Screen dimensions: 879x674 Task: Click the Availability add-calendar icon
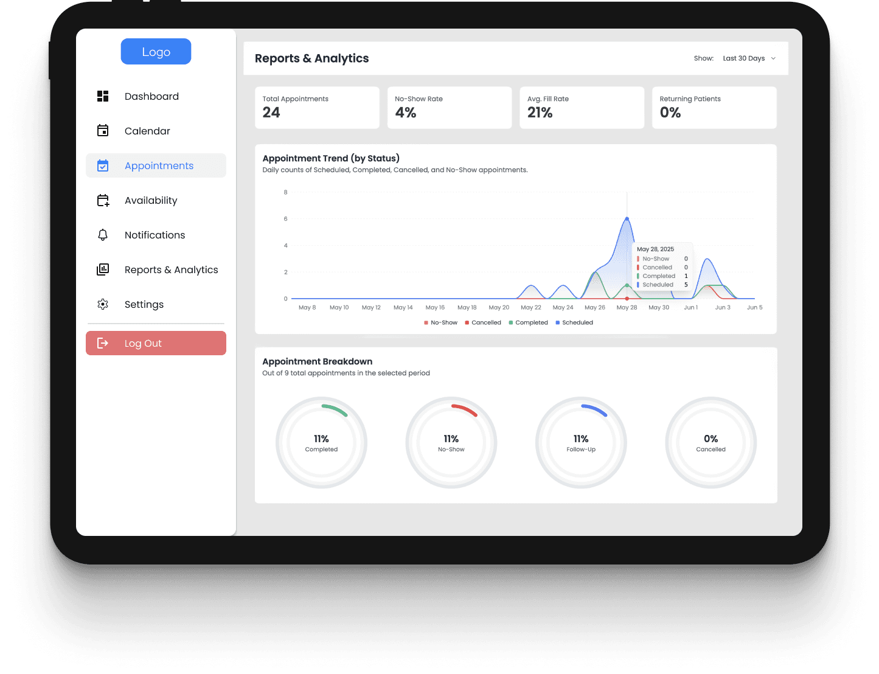103,200
